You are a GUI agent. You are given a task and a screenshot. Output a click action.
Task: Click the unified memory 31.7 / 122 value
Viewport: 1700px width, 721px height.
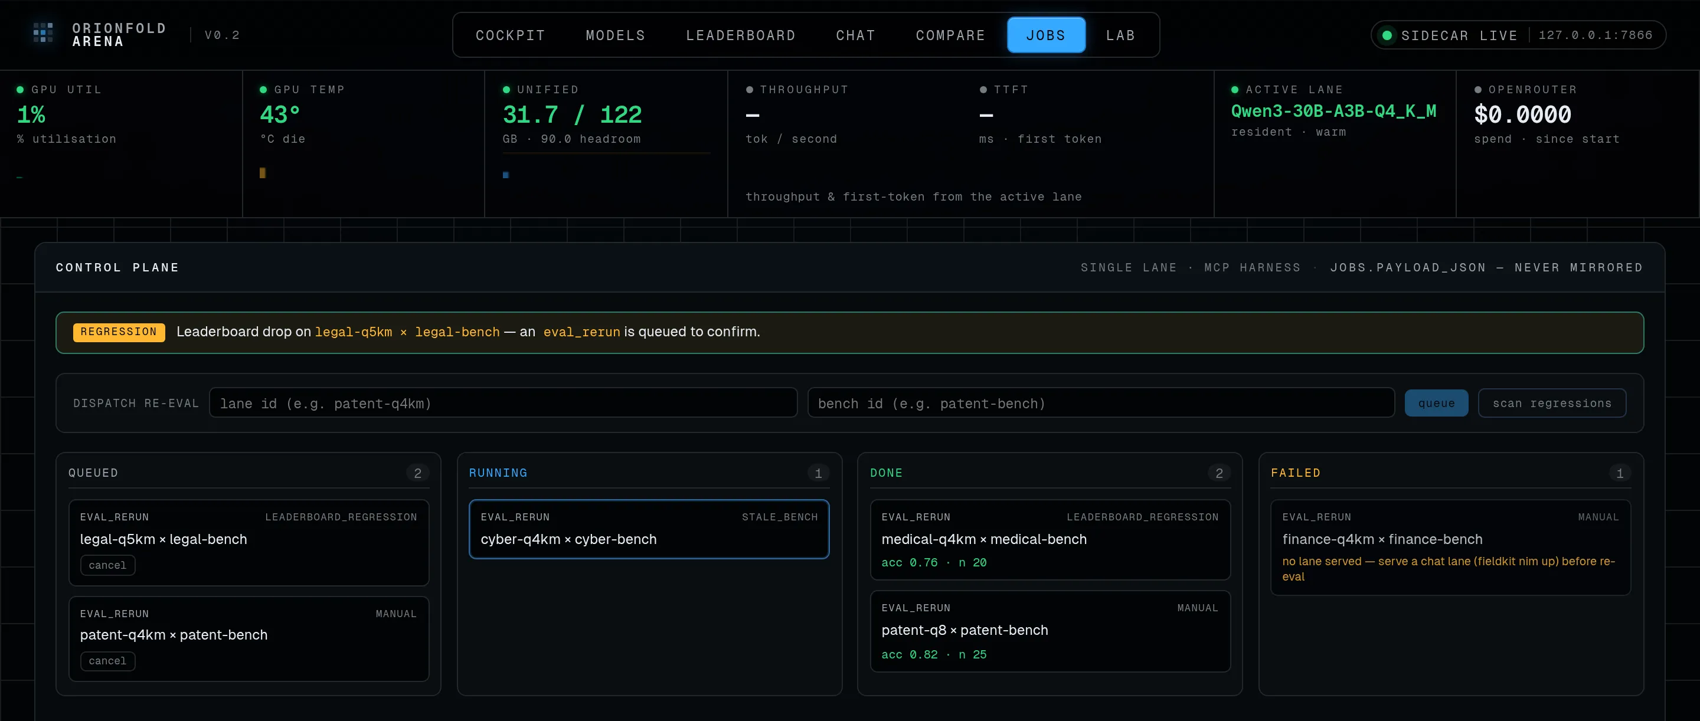[572, 115]
